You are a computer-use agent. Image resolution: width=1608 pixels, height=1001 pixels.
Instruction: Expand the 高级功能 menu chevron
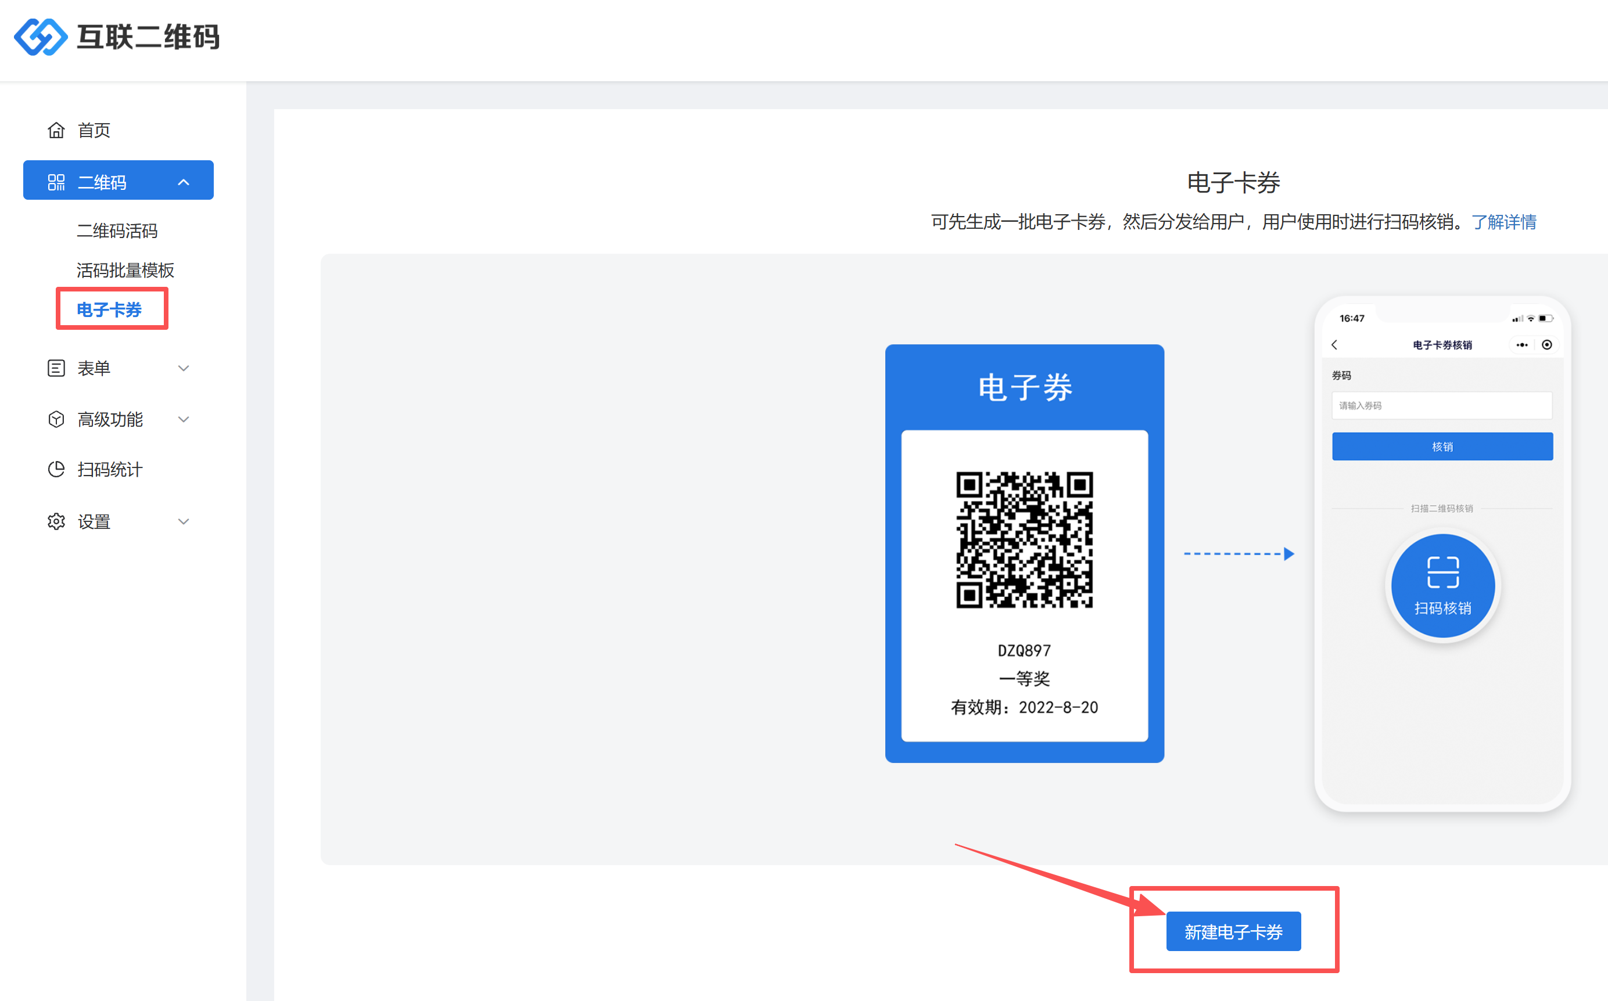click(x=184, y=419)
